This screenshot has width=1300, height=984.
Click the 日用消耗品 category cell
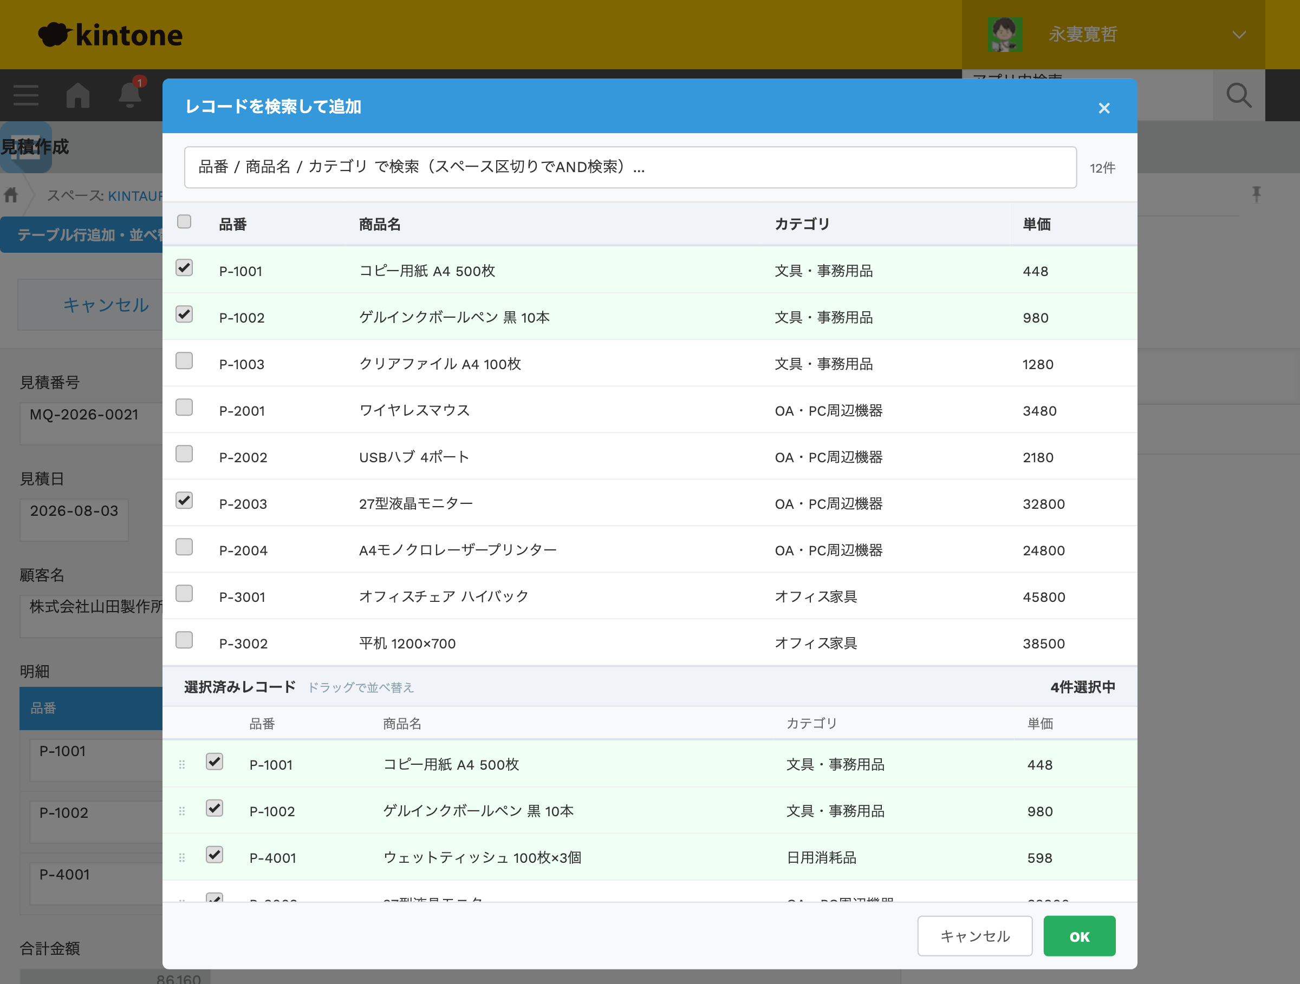coord(821,858)
